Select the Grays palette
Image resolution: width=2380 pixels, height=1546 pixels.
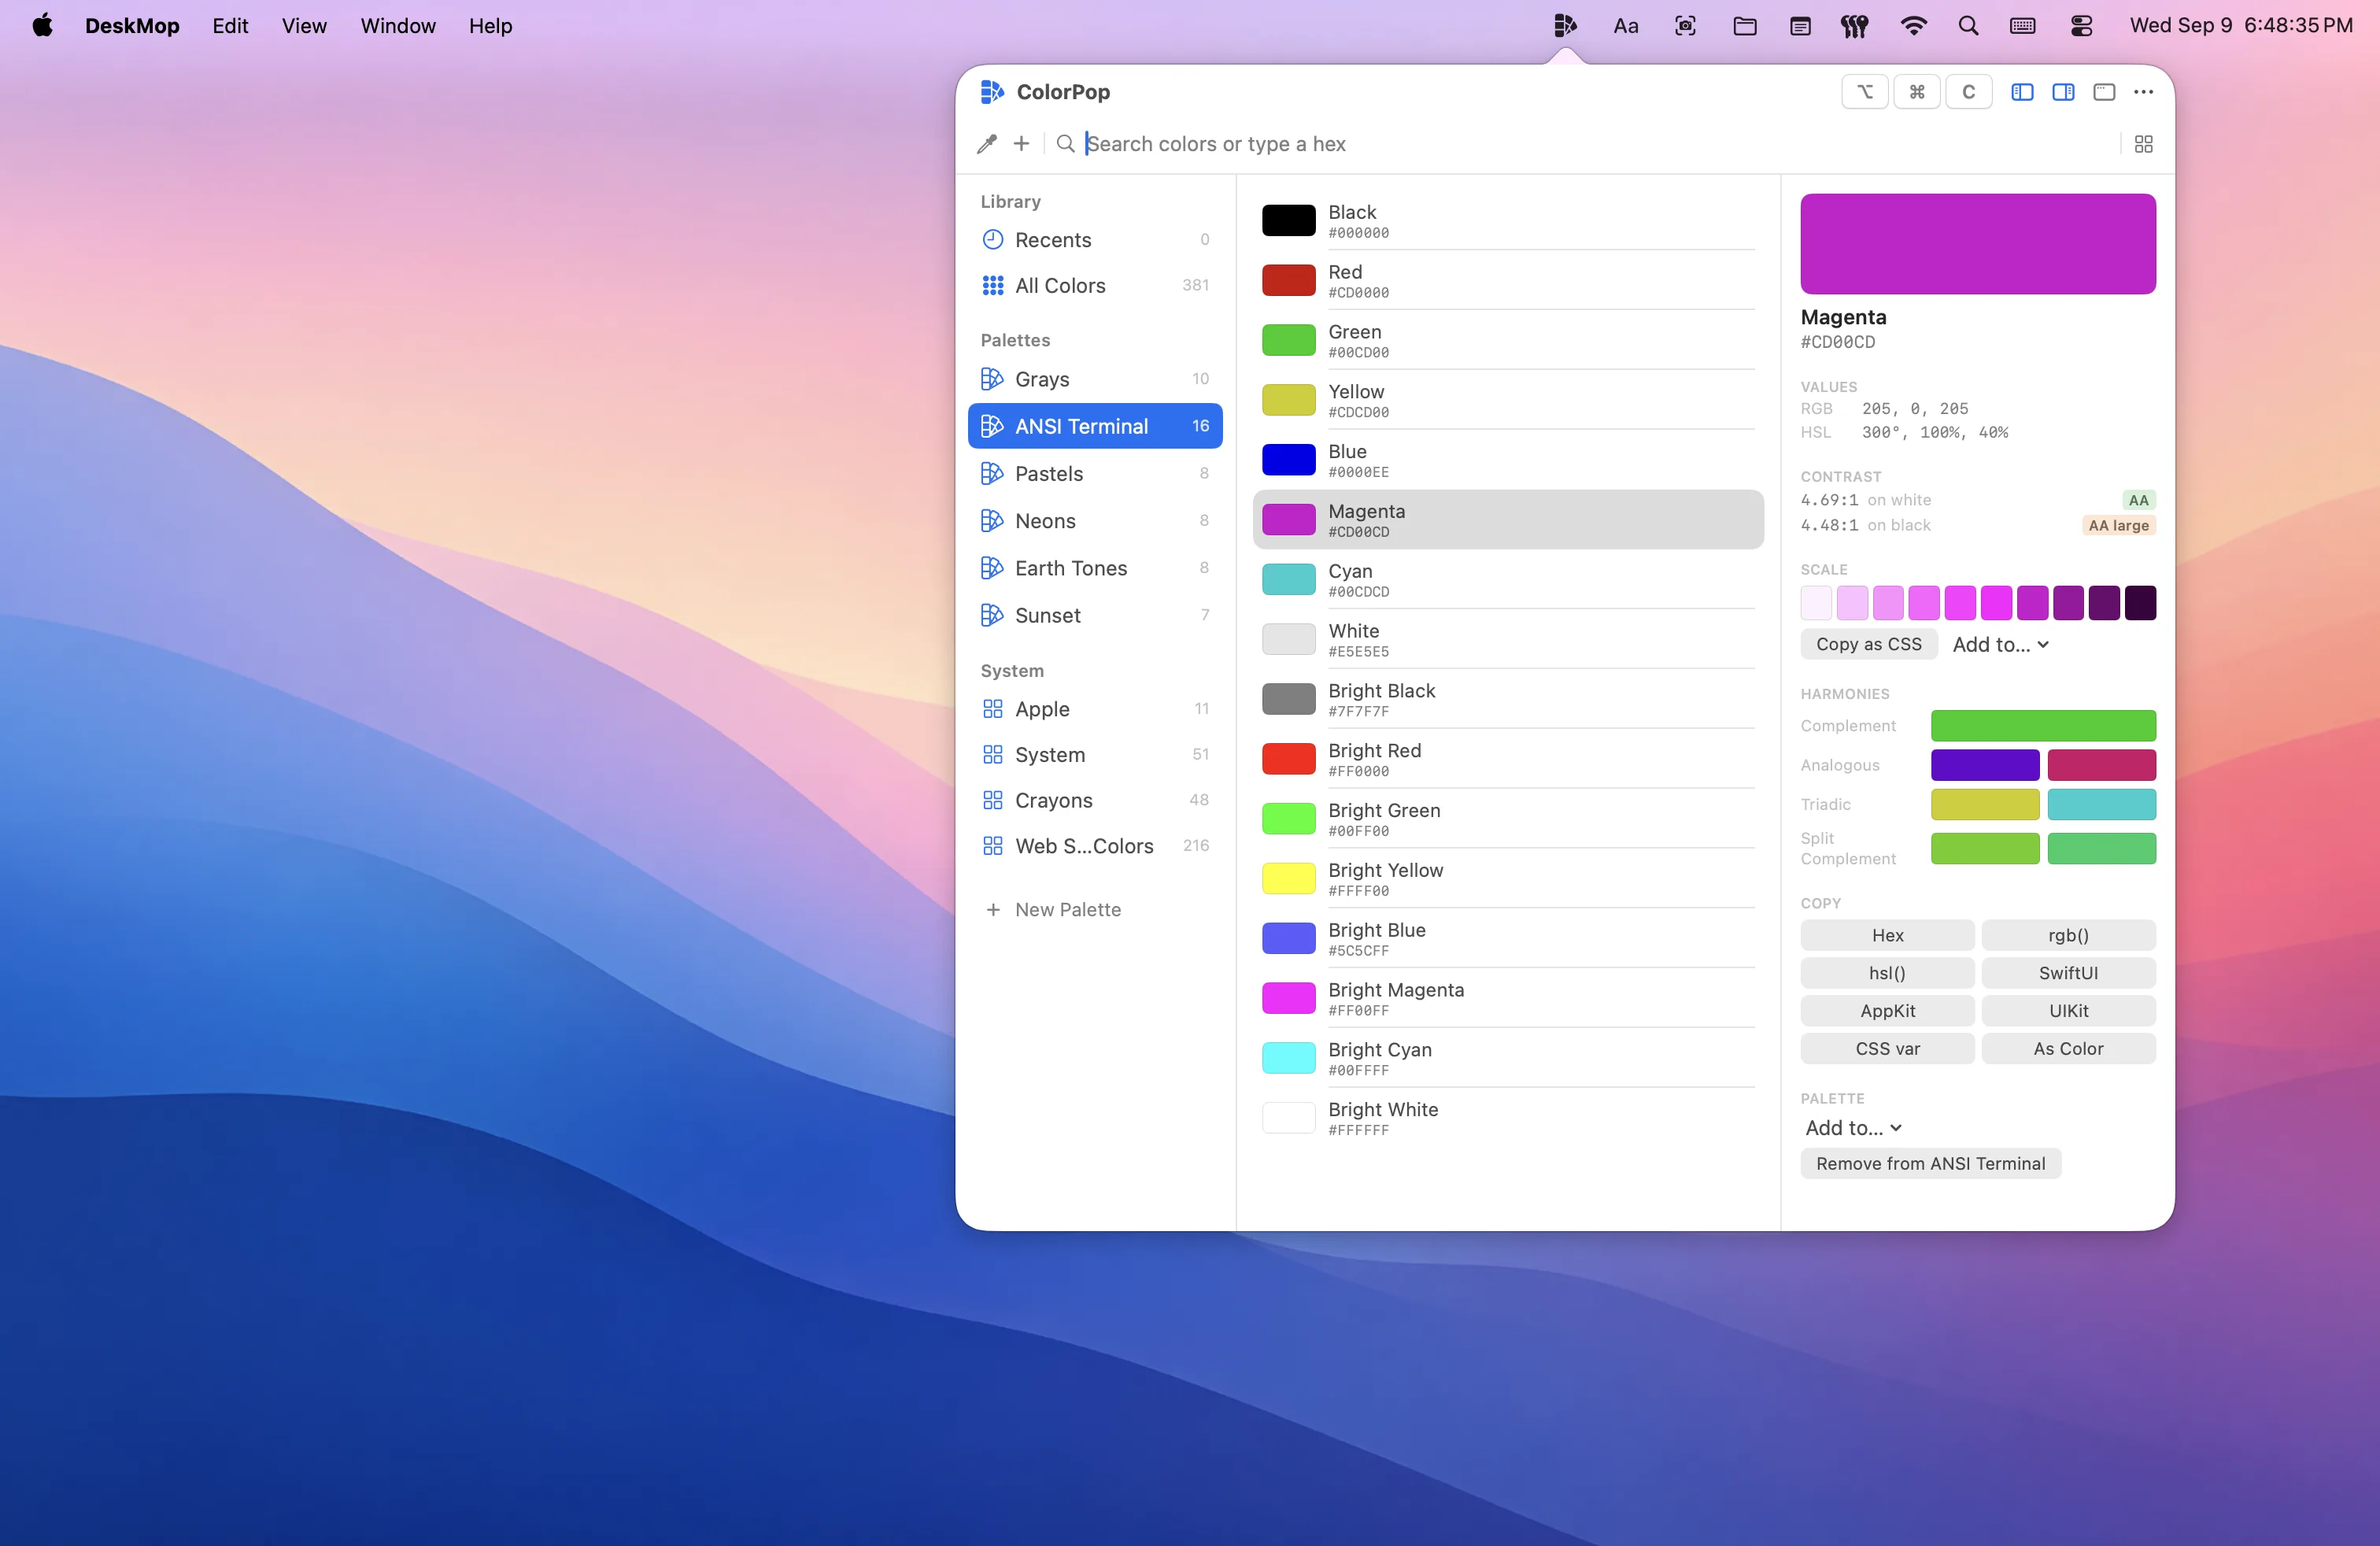click(x=1095, y=379)
